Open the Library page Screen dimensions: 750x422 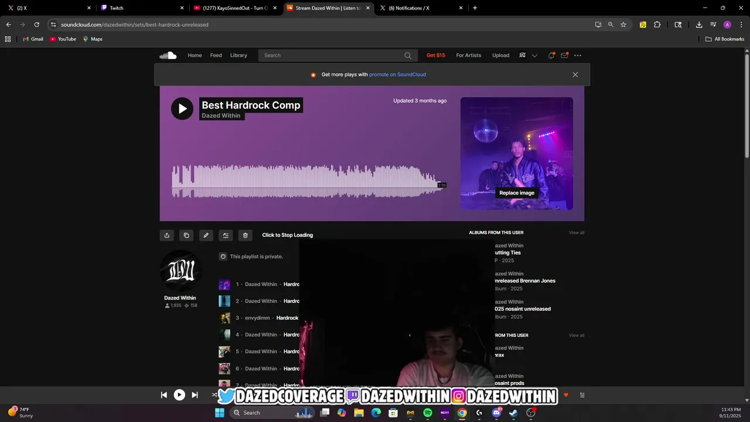pos(238,56)
